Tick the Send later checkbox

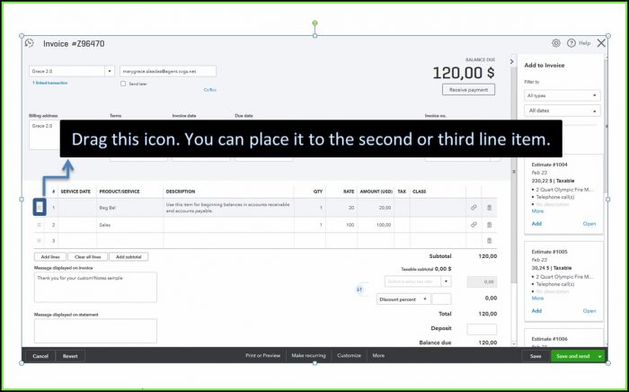click(123, 84)
